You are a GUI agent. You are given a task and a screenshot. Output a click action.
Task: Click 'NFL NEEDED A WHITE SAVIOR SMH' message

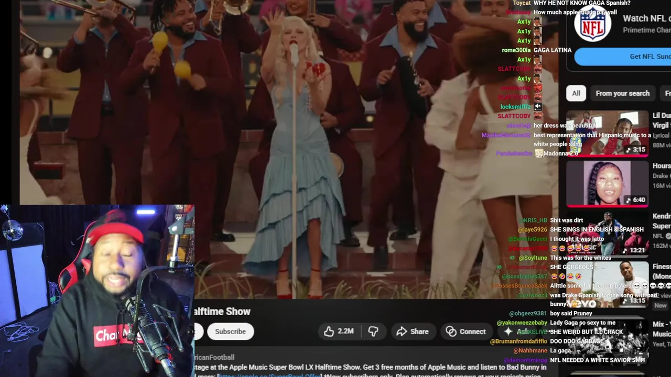tap(598, 360)
